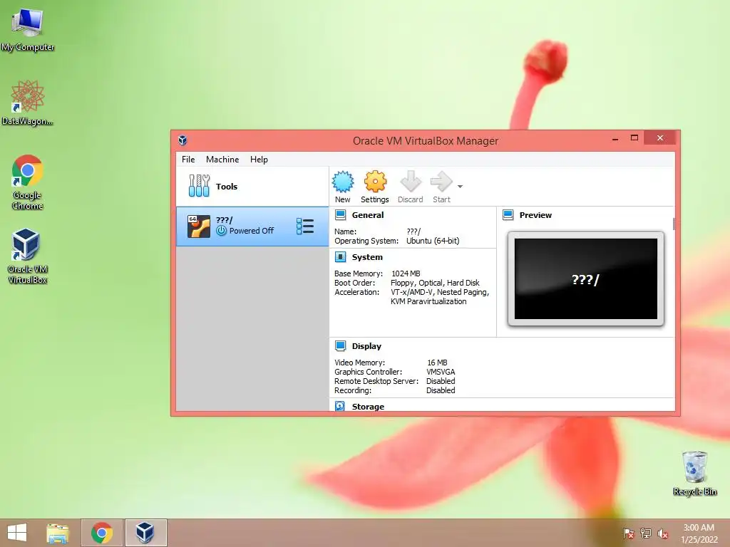Image resolution: width=730 pixels, height=547 pixels.
Task: Open the Display section header
Action: point(366,346)
